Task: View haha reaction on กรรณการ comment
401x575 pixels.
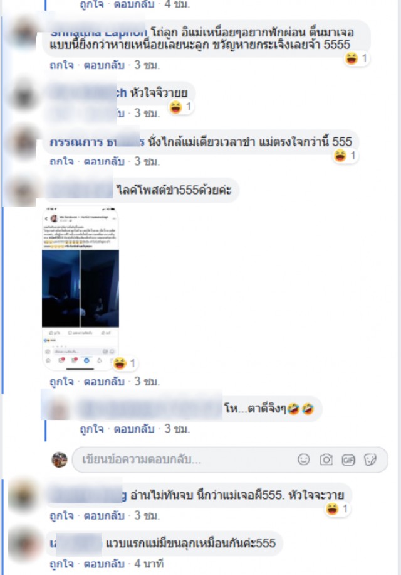Action: pos(345,156)
